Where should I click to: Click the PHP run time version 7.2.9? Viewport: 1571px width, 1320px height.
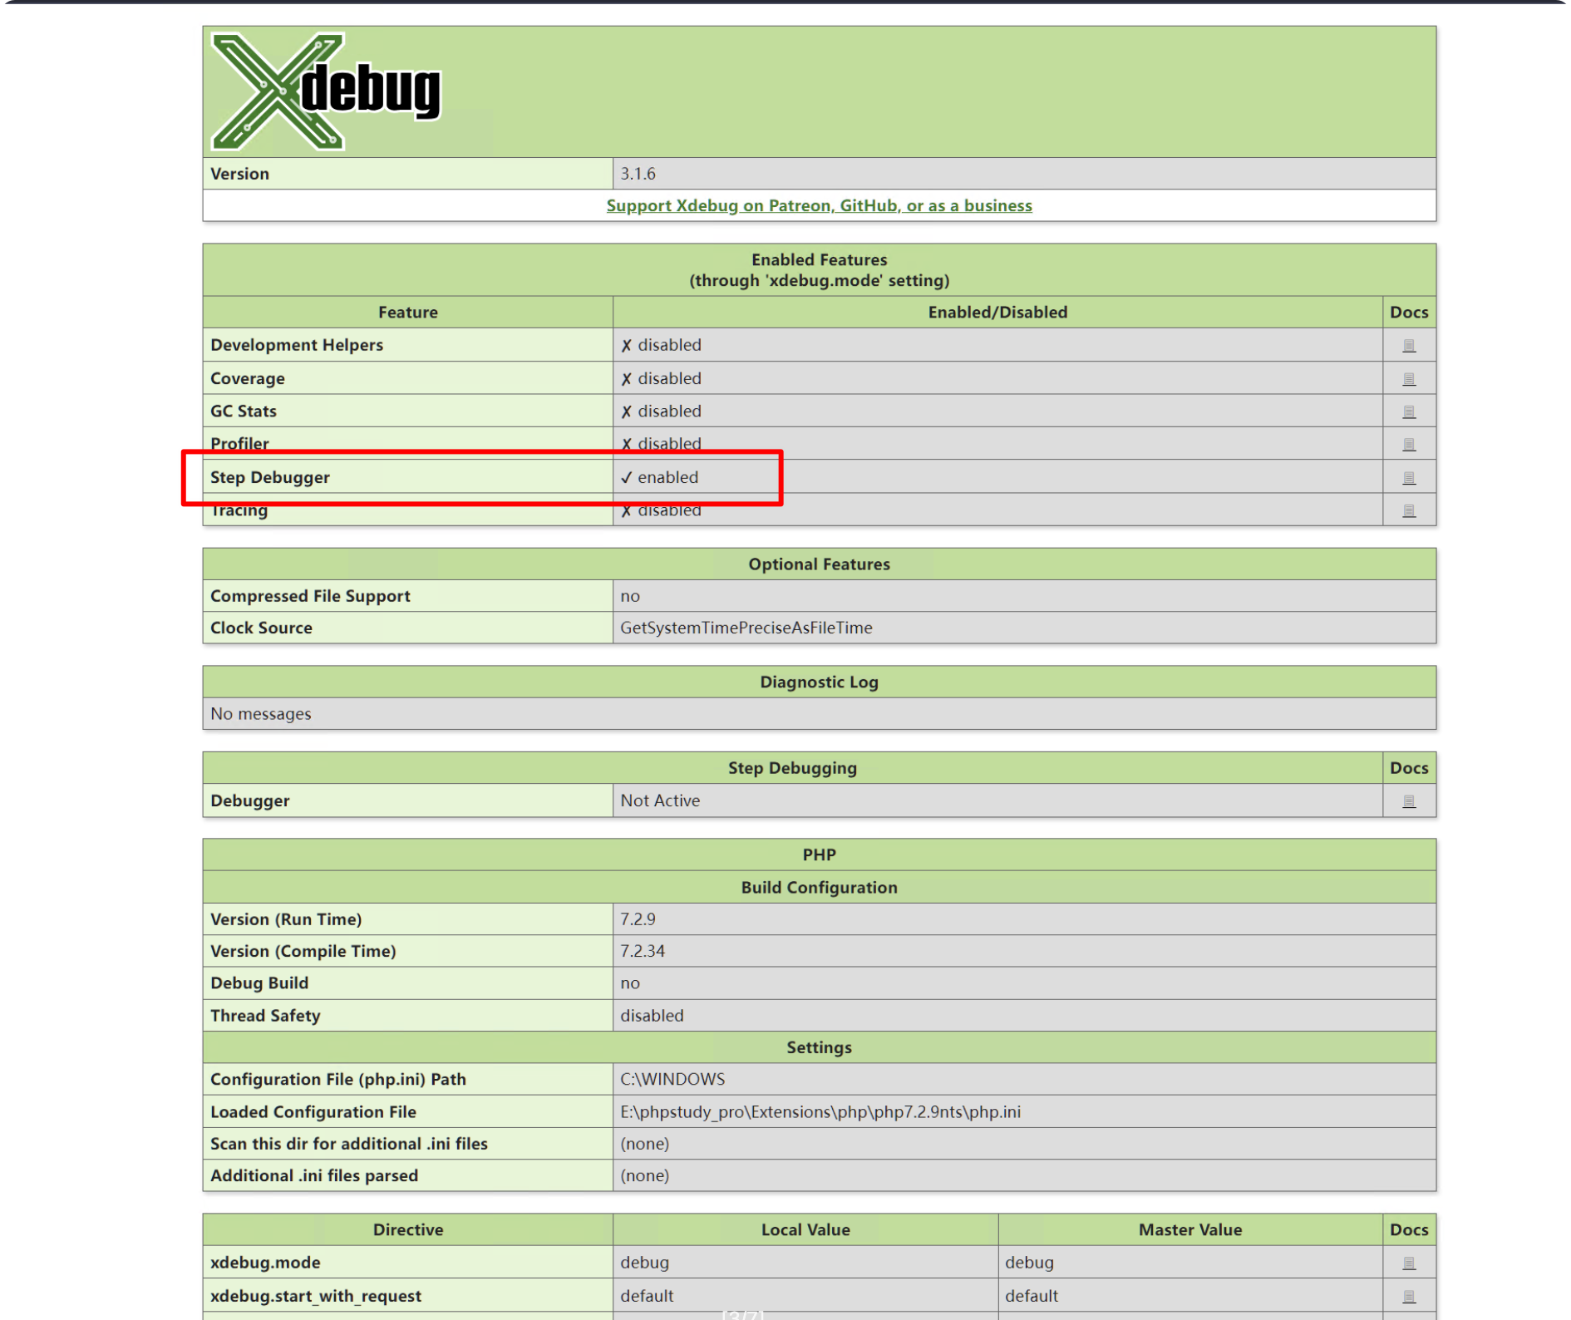coord(638,919)
